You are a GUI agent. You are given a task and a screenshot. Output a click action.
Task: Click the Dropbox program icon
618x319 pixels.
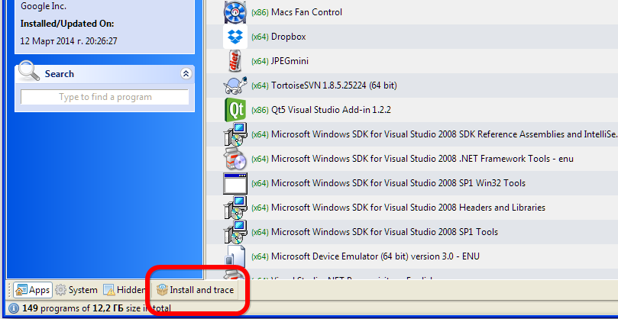(x=235, y=37)
